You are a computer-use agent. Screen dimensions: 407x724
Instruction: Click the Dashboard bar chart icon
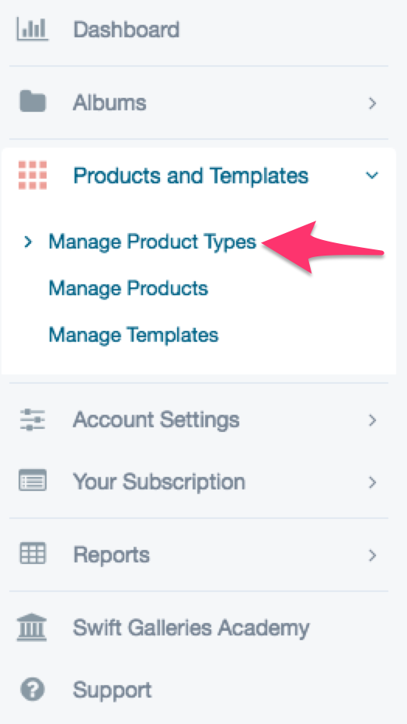point(33,29)
